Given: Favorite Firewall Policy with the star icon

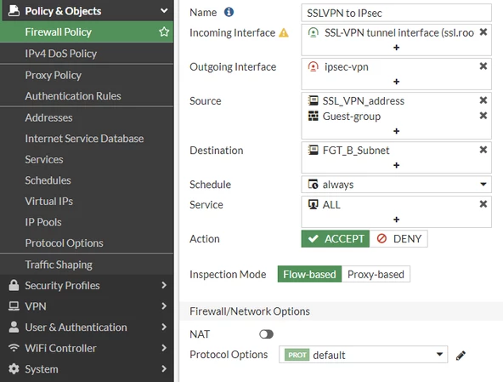Looking at the screenshot, I should [x=164, y=31].
